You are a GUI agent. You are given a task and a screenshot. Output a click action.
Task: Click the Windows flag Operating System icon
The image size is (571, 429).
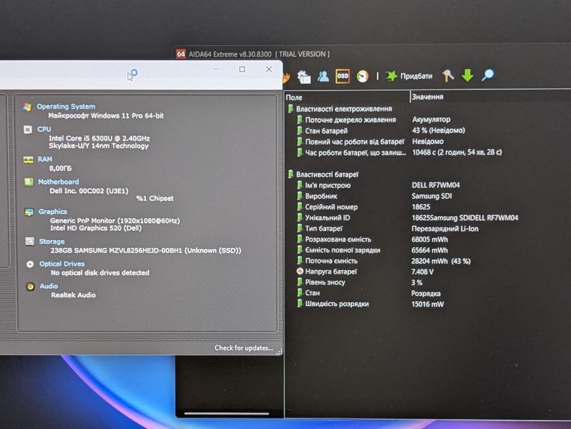point(27,106)
